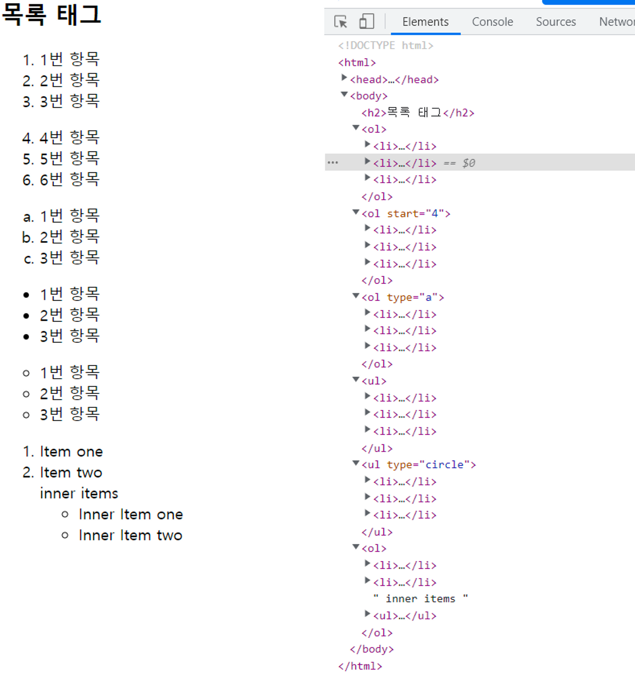This screenshot has width=635, height=678.
Task: Expand the head element node
Action: pyautogui.click(x=344, y=78)
